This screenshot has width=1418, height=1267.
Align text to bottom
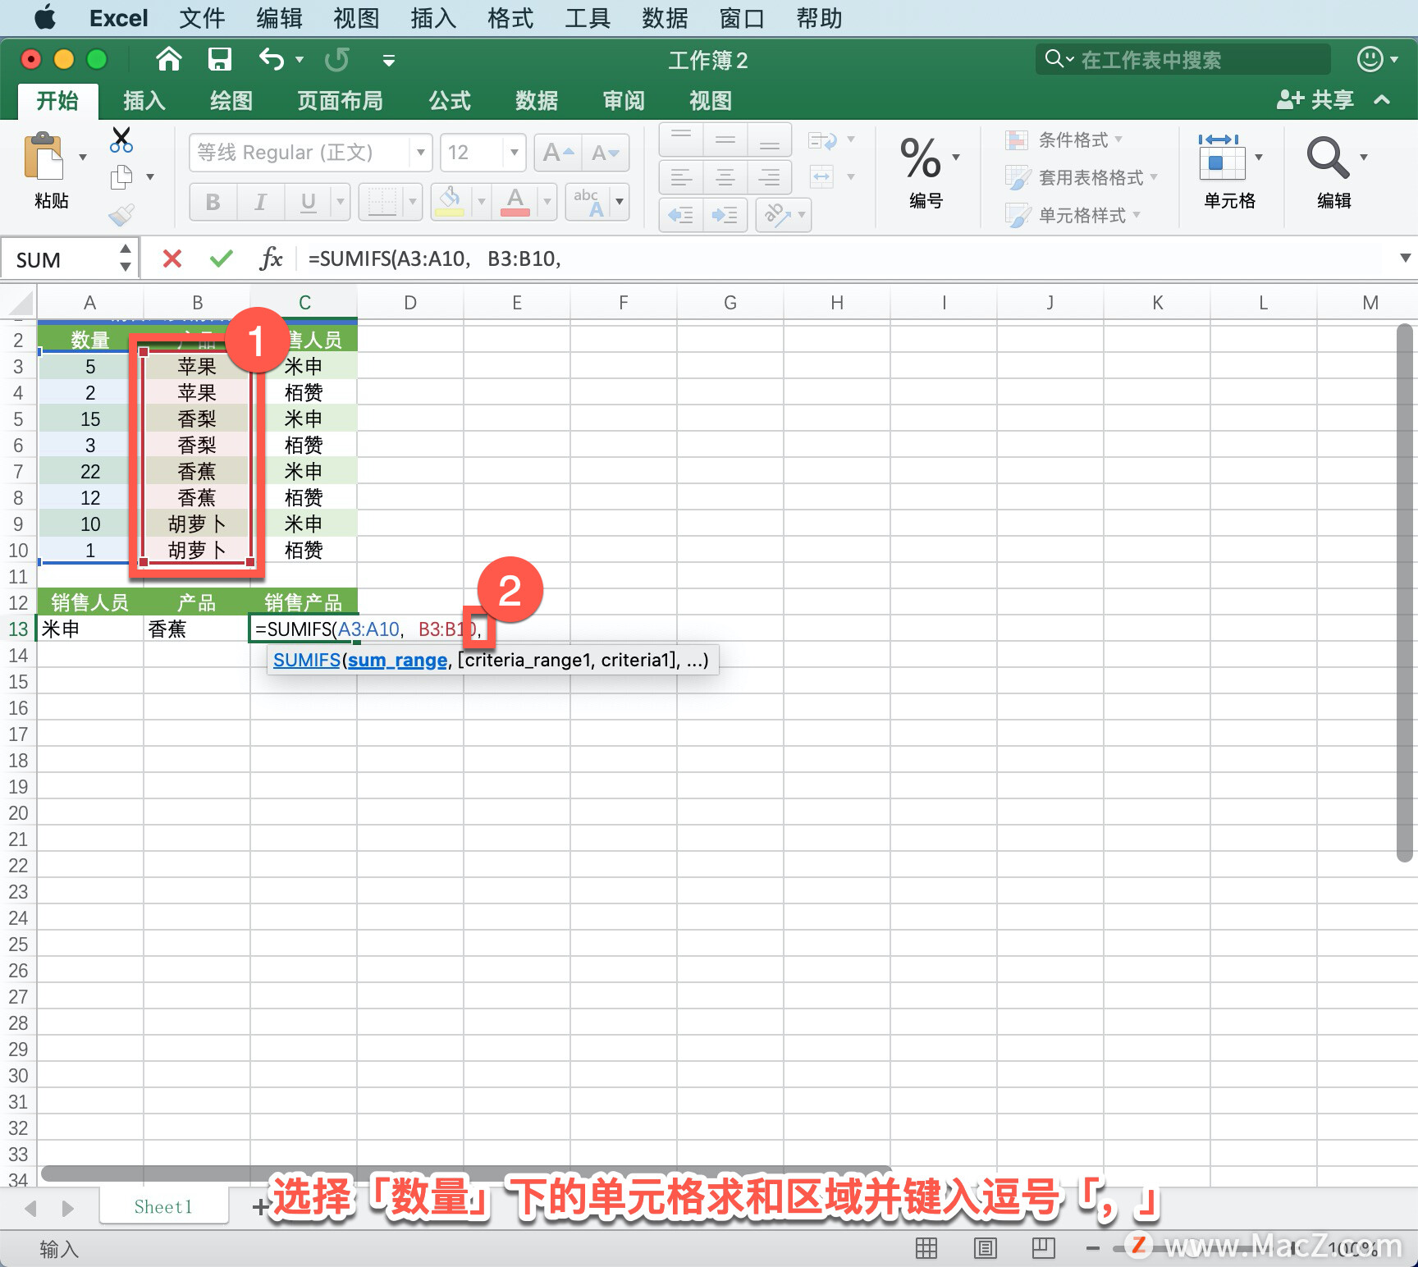coord(769,140)
